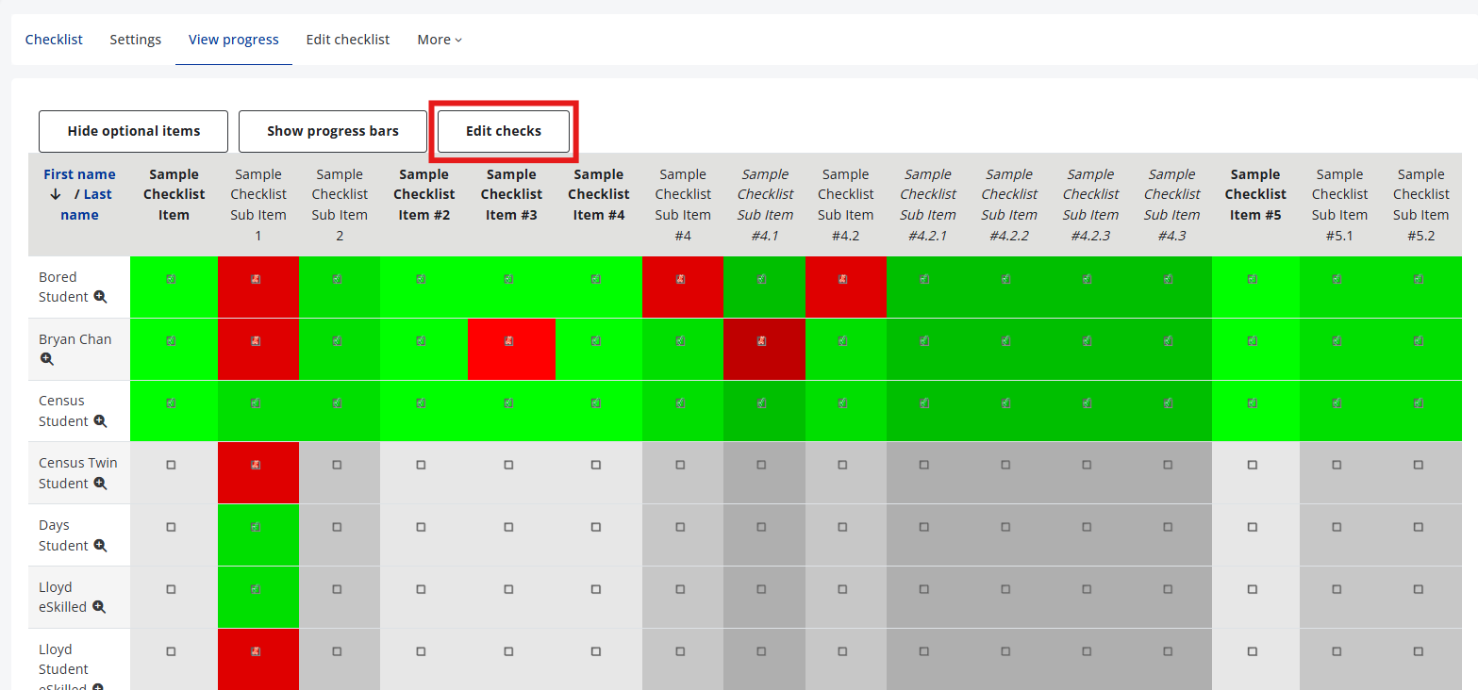The image size is (1478, 690).
Task: Open the Edit checklist tab
Action: point(347,40)
